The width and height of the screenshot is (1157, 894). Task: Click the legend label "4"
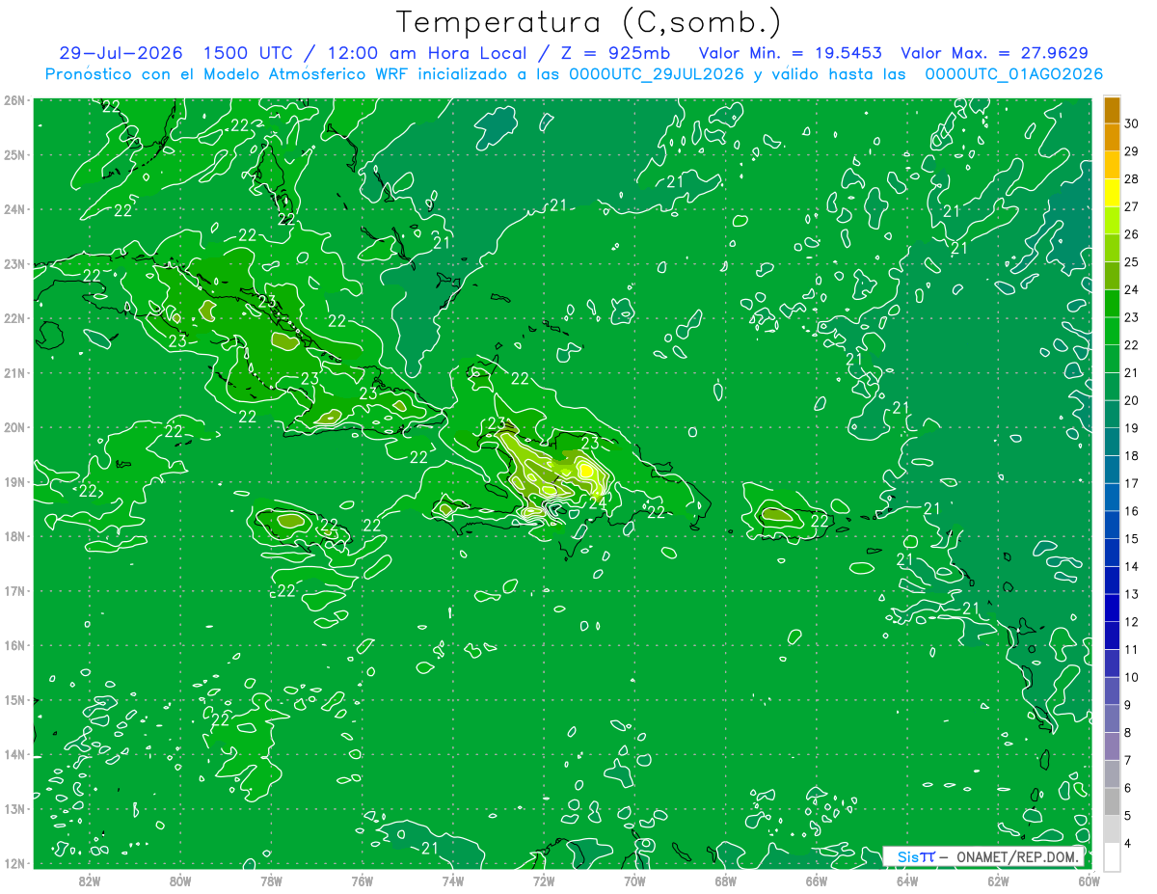pyautogui.click(x=1128, y=843)
